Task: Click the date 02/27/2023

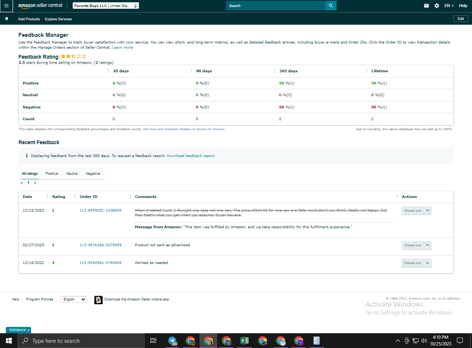Action: click(33, 245)
